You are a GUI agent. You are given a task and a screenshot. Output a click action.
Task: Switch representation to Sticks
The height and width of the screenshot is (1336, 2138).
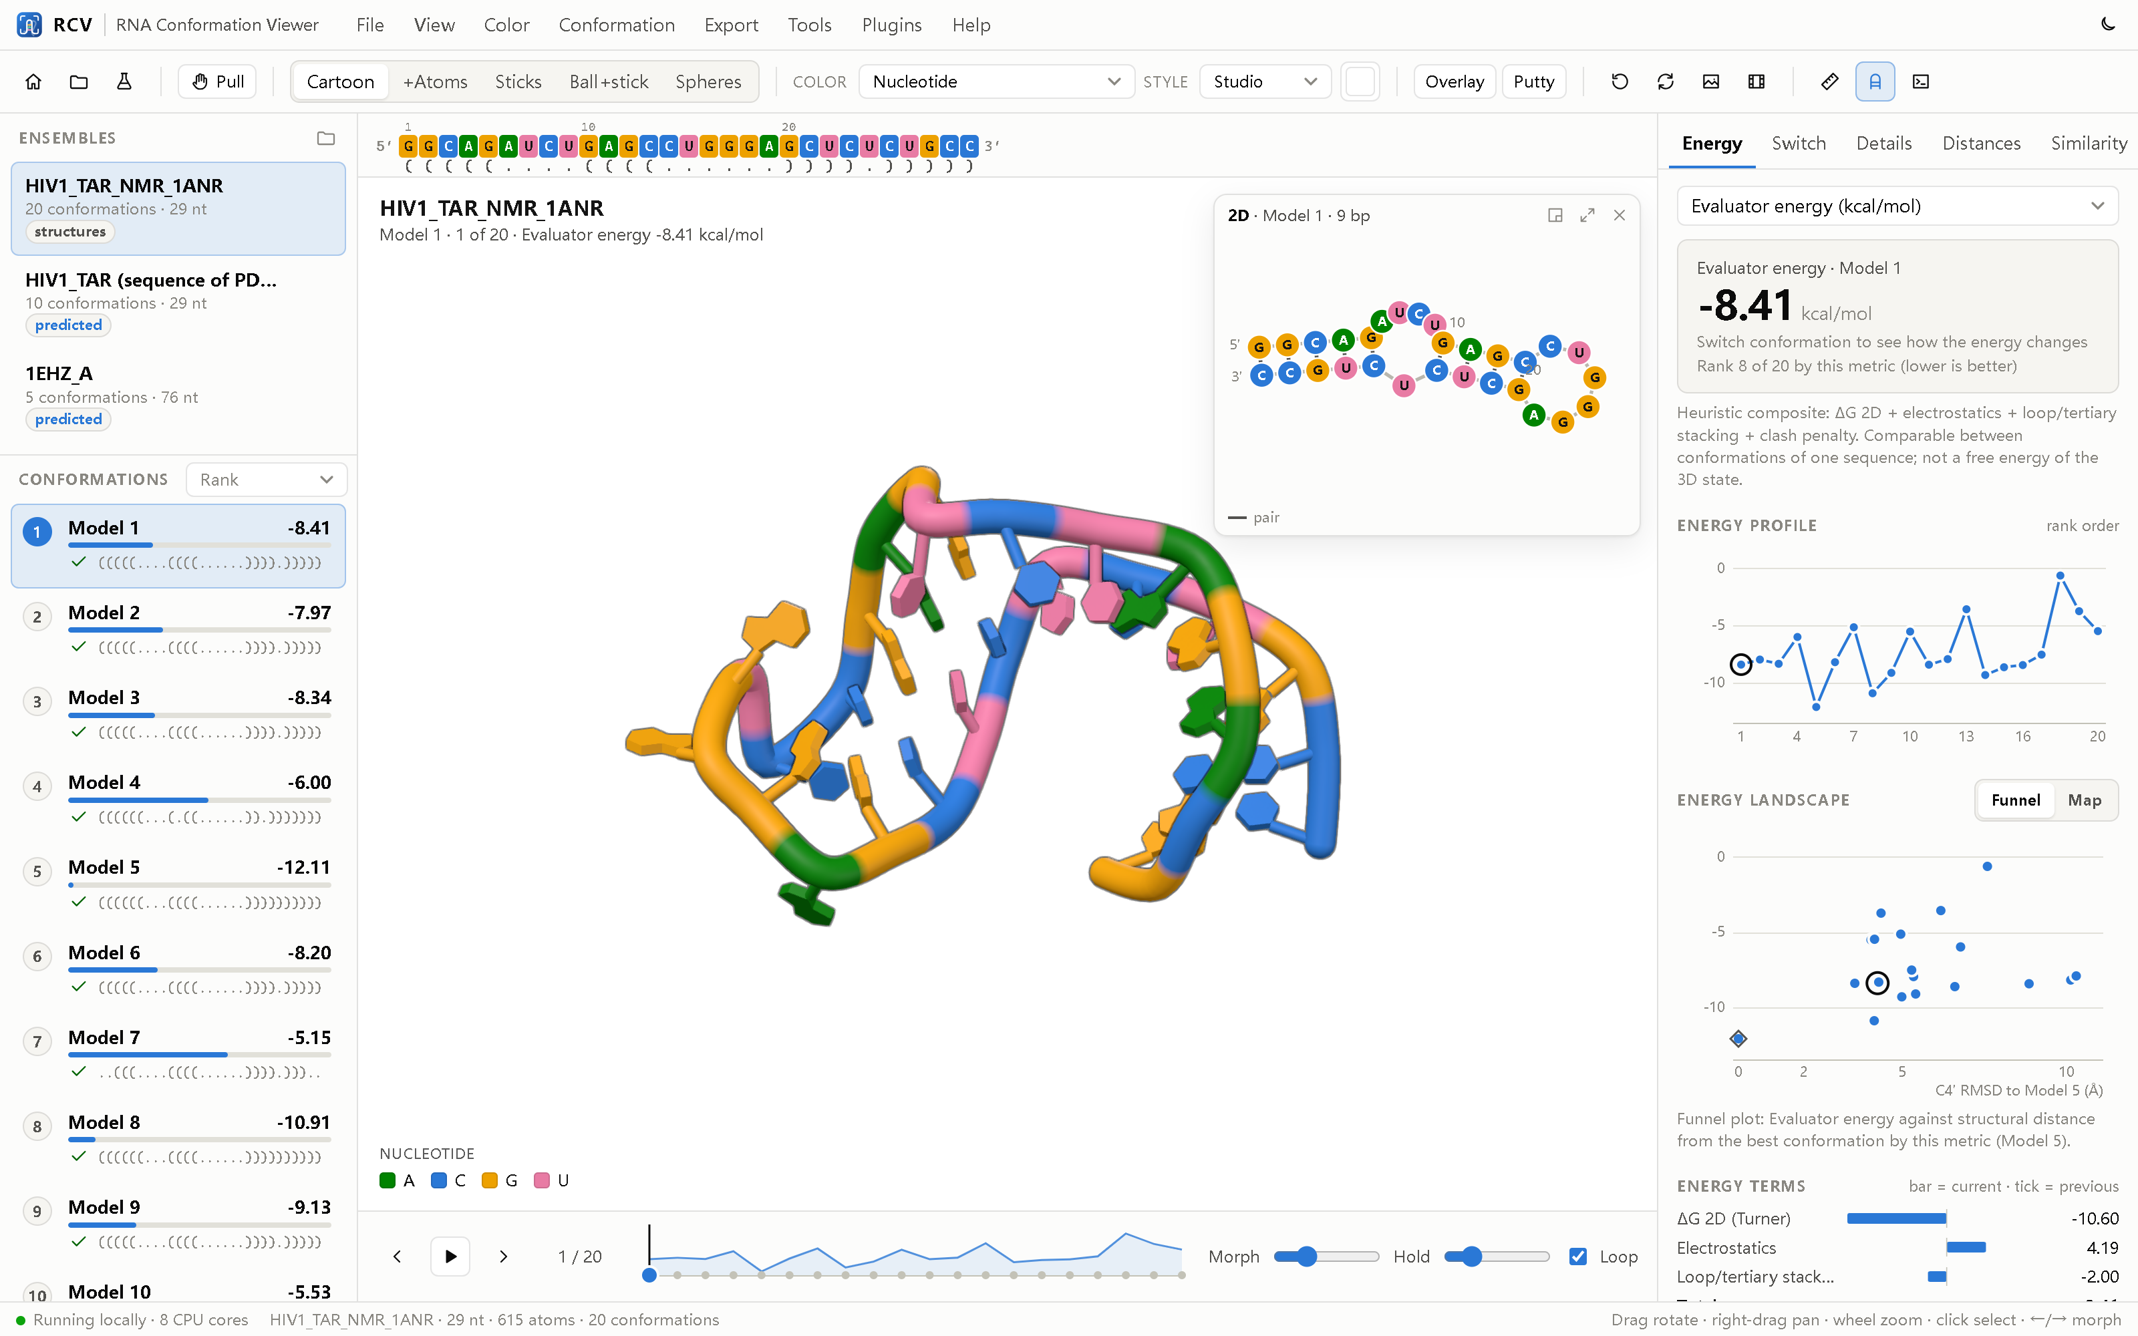pyautogui.click(x=518, y=81)
